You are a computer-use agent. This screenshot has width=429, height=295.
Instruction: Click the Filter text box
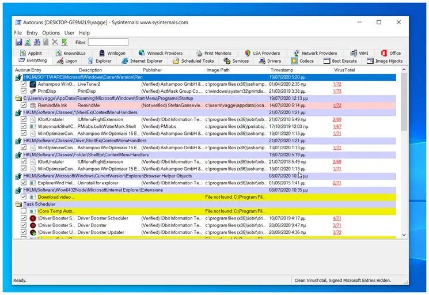click(108, 42)
